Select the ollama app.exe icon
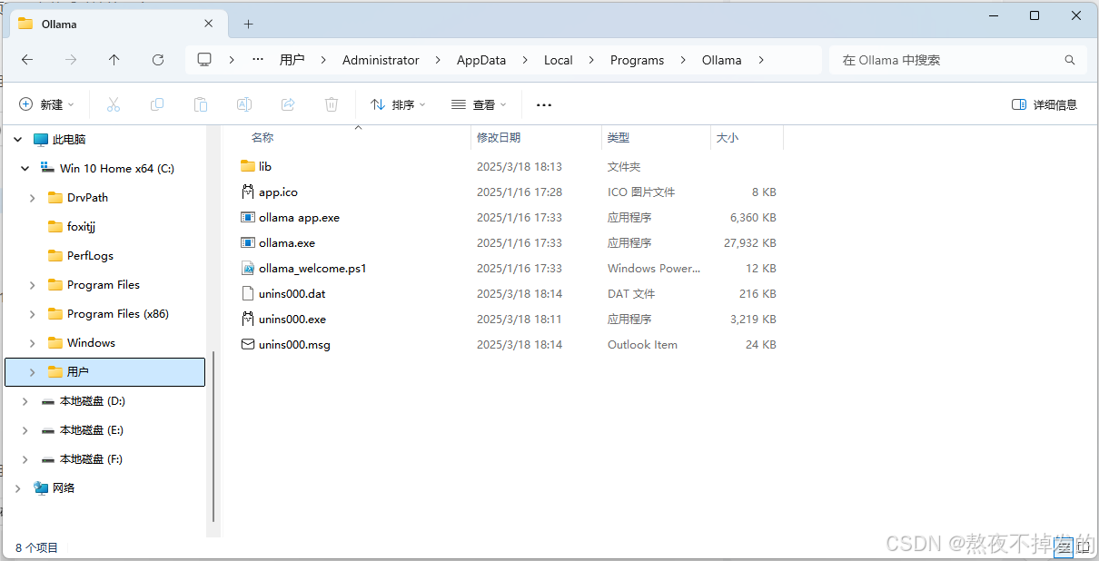This screenshot has width=1099, height=561. (248, 217)
